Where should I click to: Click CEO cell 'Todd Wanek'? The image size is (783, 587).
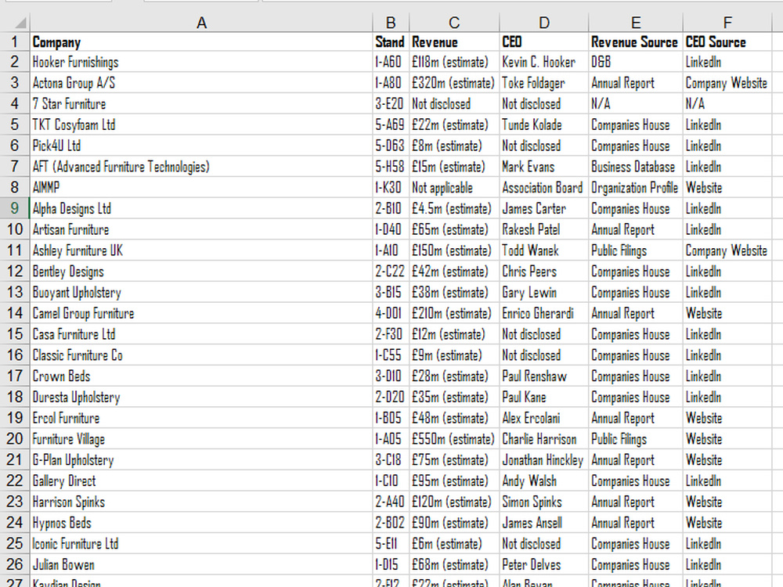click(544, 250)
